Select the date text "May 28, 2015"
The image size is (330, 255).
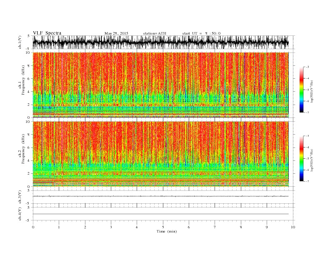coord(116,33)
